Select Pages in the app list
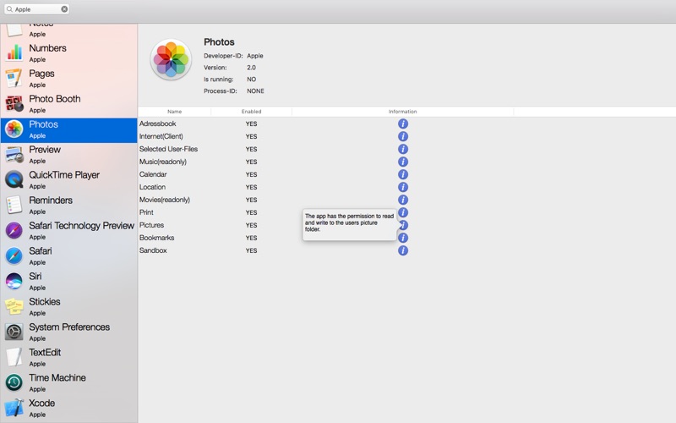The image size is (676, 423). coord(69,78)
